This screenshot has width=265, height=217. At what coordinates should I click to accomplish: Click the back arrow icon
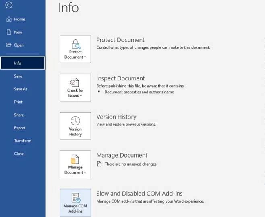click(x=9, y=5)
